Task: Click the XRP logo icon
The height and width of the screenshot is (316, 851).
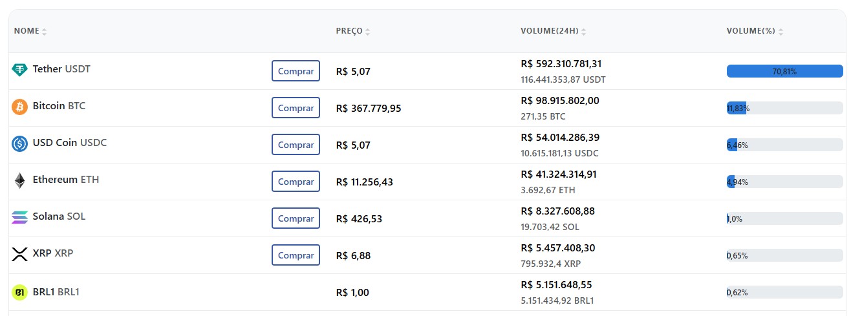Action: coord(20,254)
